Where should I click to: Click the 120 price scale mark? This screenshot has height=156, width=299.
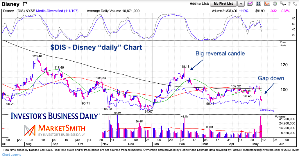(x=284, y=65)
